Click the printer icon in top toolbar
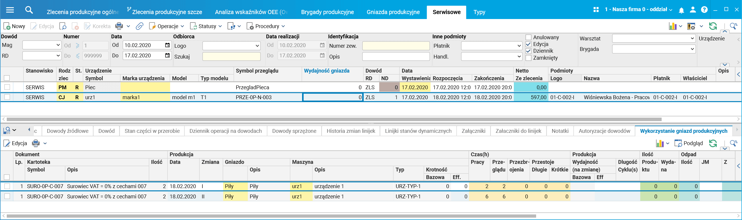This screenshot has height=220, width=742. click(x=119, y=26)
